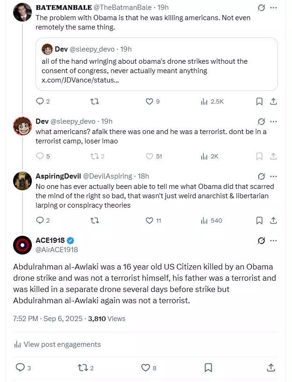Open the quoted x.com/JDVance/status link
Screen dimensions: 292x382
[x=80, y=80]
